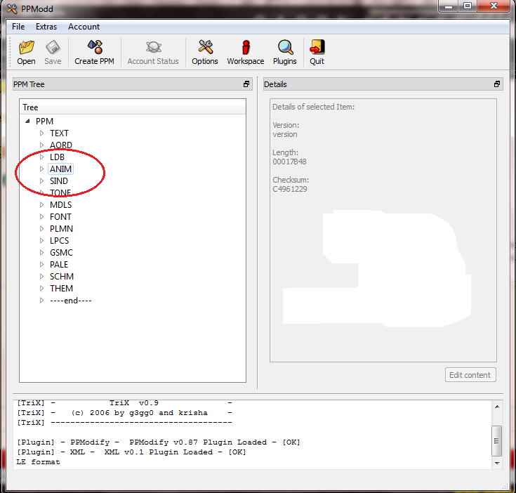Select the SCHM tree item
This screenshot has height=493, width=516.
click(x=62, y=276)
